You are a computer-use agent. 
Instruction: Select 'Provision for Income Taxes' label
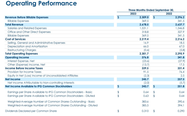(x=24, y=72)
